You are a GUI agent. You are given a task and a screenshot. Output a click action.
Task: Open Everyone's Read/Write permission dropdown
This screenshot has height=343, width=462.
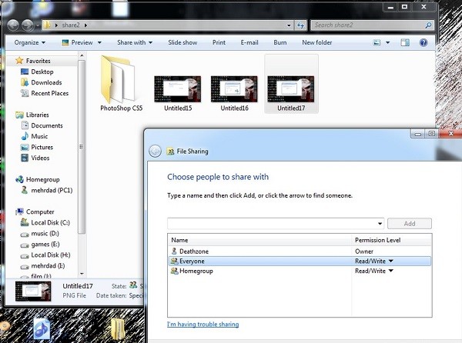click(x=390, y=261)
